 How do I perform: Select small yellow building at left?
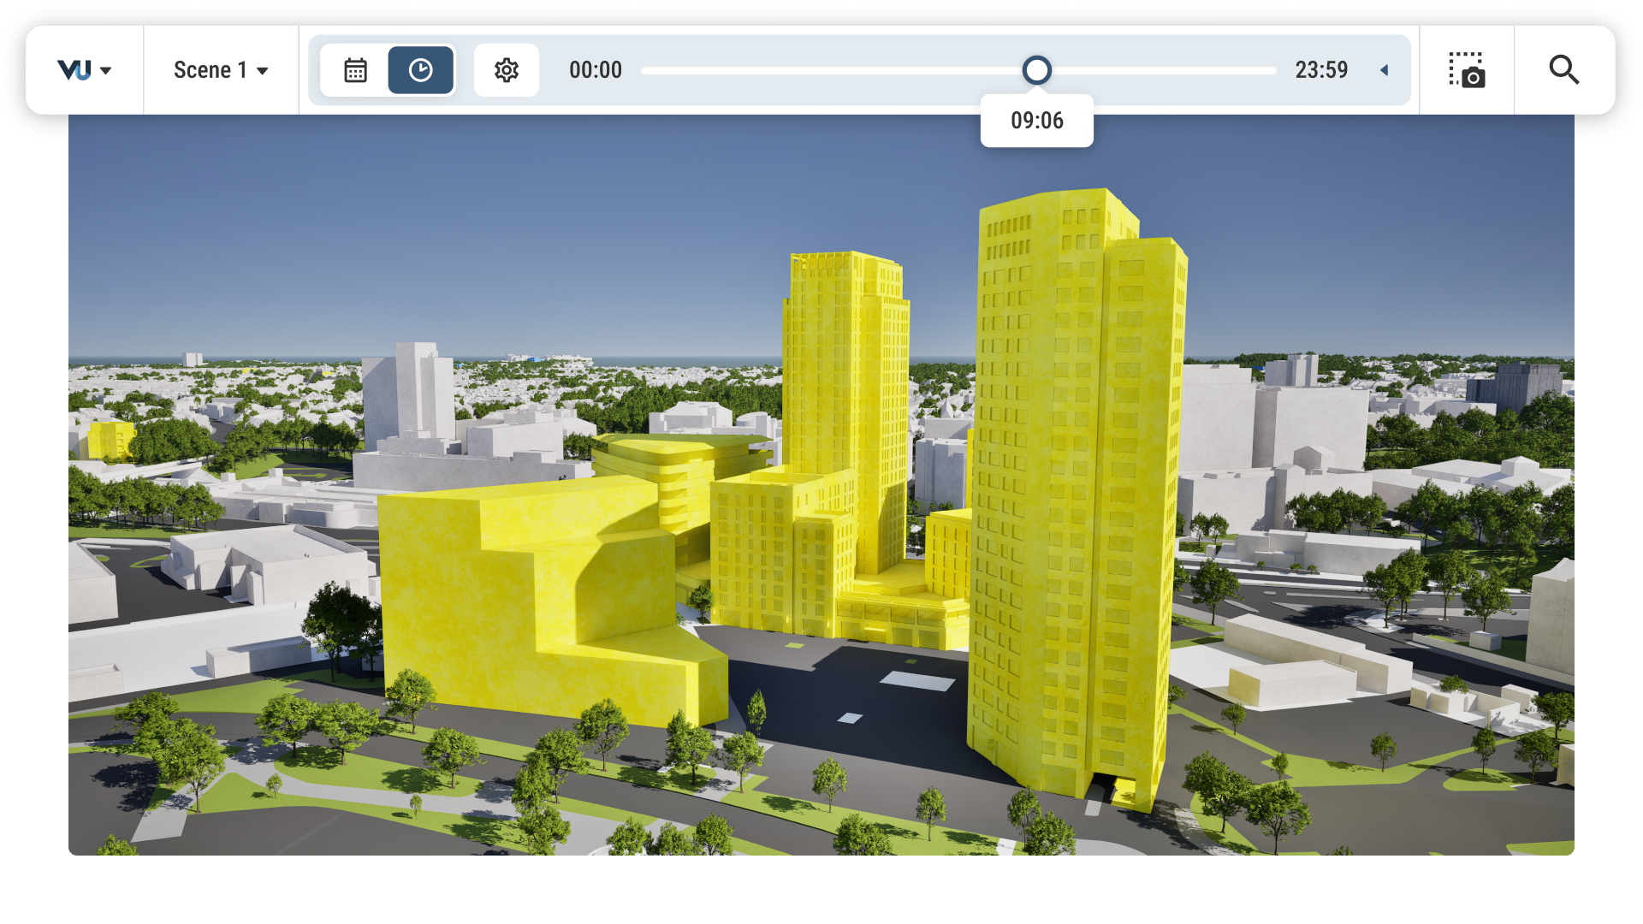(110, 440)
